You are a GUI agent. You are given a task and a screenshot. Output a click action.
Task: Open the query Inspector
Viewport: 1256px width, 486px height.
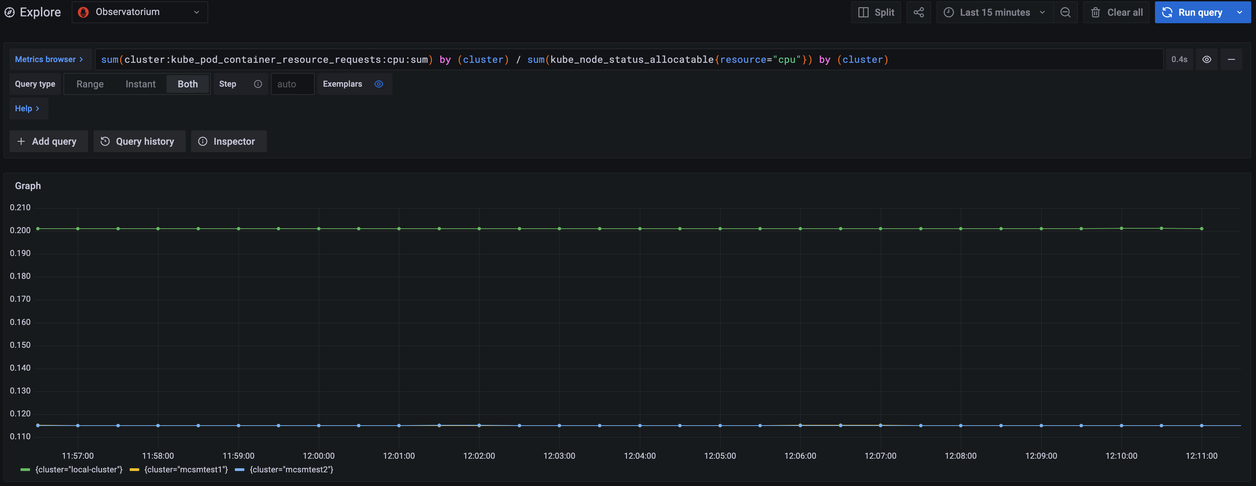(x=229, y=141)
